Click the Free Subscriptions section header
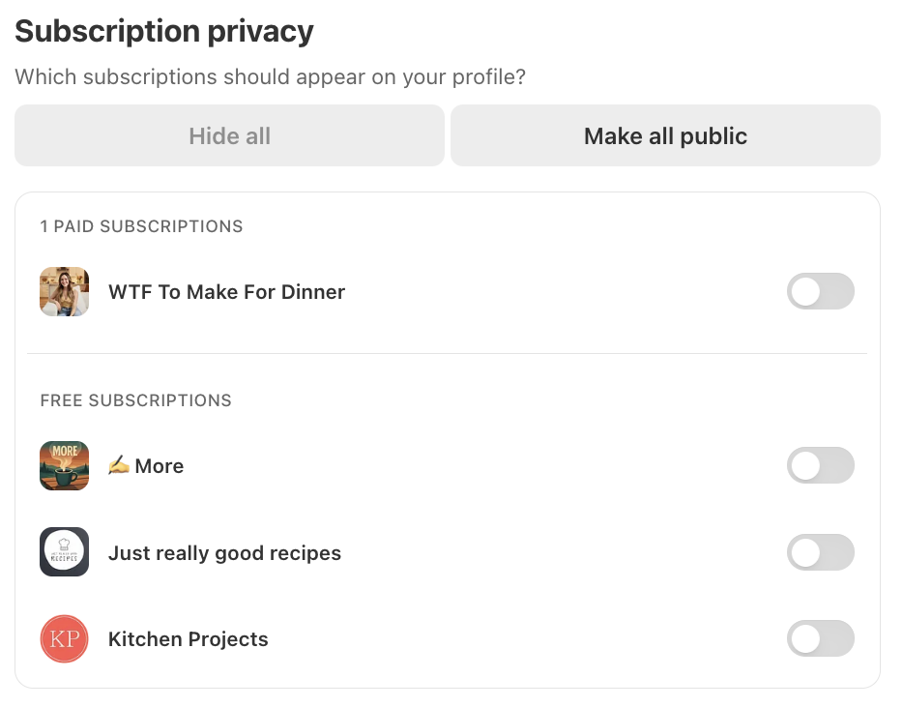 click(x=135, y=400)
